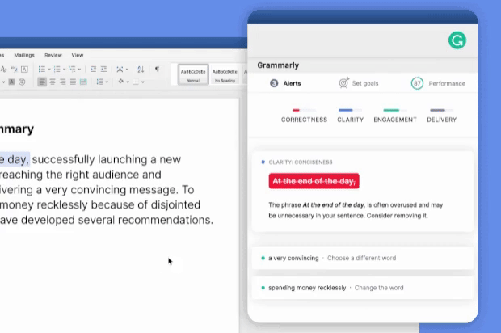This screenshot has height=333, width=501.
Task: Click the line spacing icon
Action: pos(100,82)
